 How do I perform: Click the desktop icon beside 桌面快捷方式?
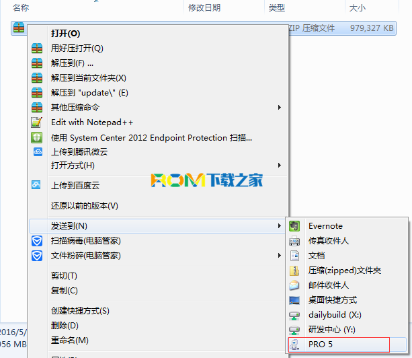pyautogui.click(x=294, y=300)
